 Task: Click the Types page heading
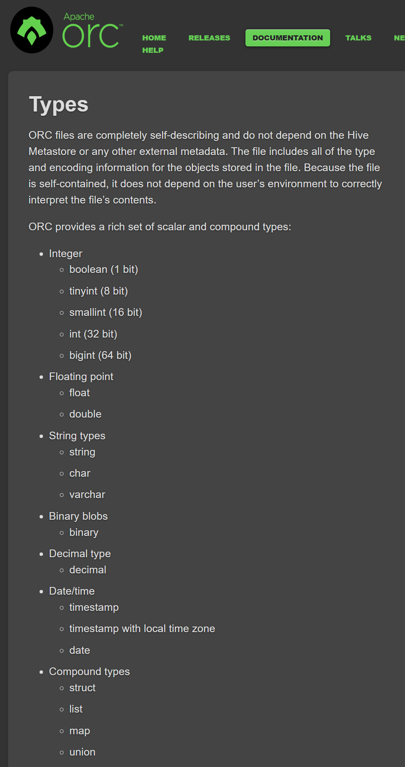tap(58, 104)
